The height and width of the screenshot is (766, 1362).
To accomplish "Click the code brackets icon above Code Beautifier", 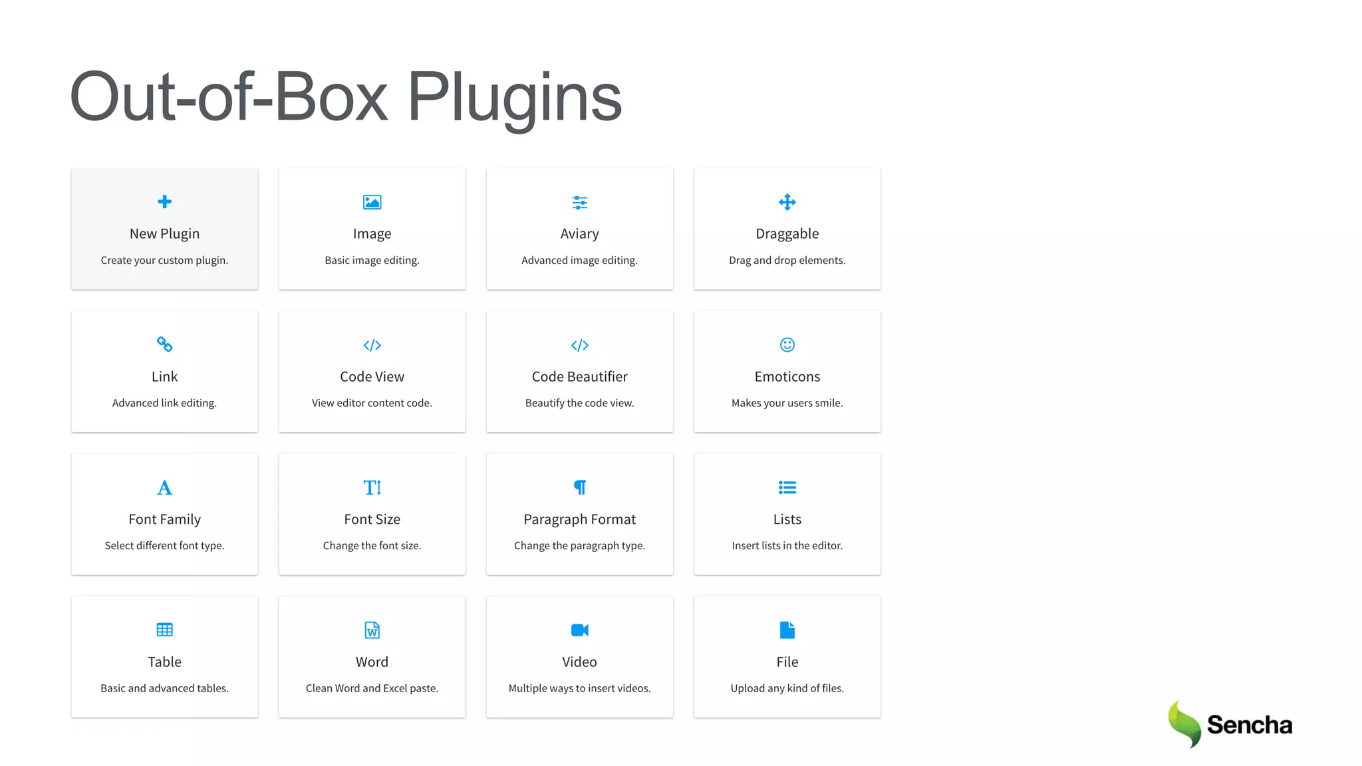I will click(x=579, y=345).
